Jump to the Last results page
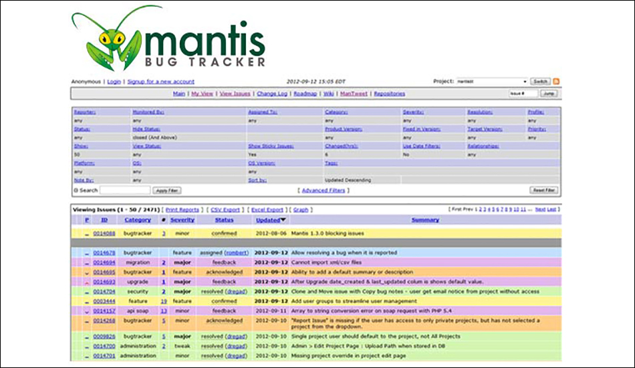635x368 pixels. click(551, 209)
